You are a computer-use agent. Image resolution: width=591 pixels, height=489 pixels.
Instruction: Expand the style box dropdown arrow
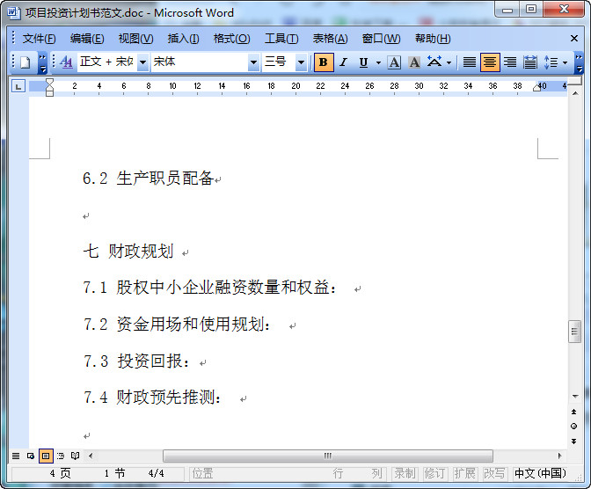point(142,62)
